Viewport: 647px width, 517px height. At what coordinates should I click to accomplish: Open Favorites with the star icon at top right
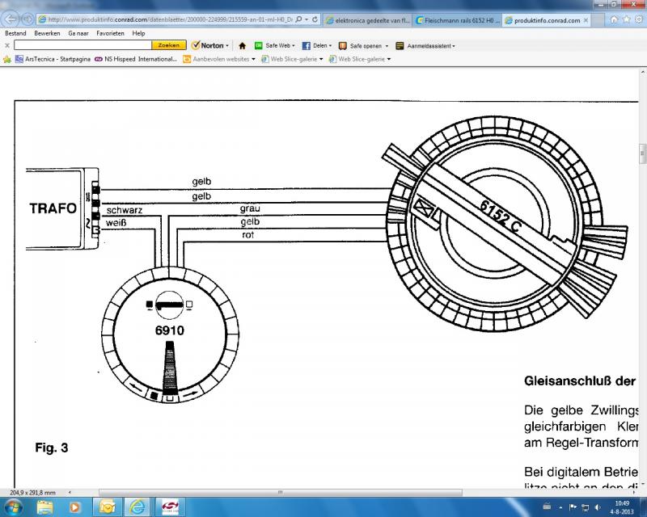tap(626, 19)
